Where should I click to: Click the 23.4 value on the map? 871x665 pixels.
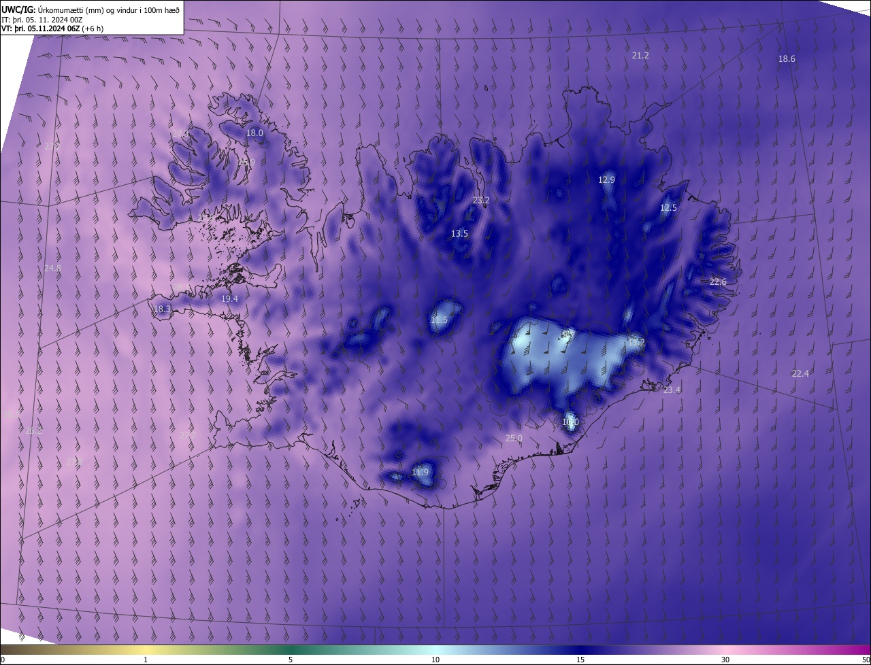[x=672, y=390]
